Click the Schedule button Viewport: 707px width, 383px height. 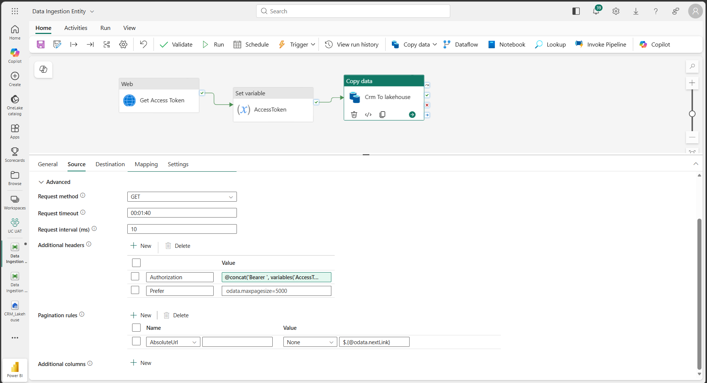(x=251, y=44)
